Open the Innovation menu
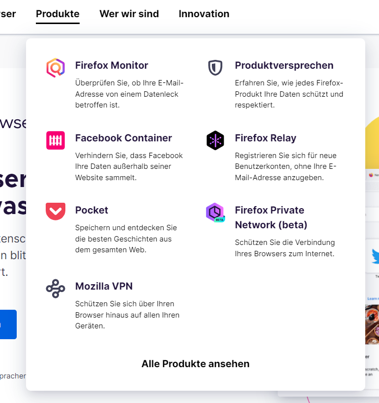This screenshot has width=379, height=403. coord(204,14)
